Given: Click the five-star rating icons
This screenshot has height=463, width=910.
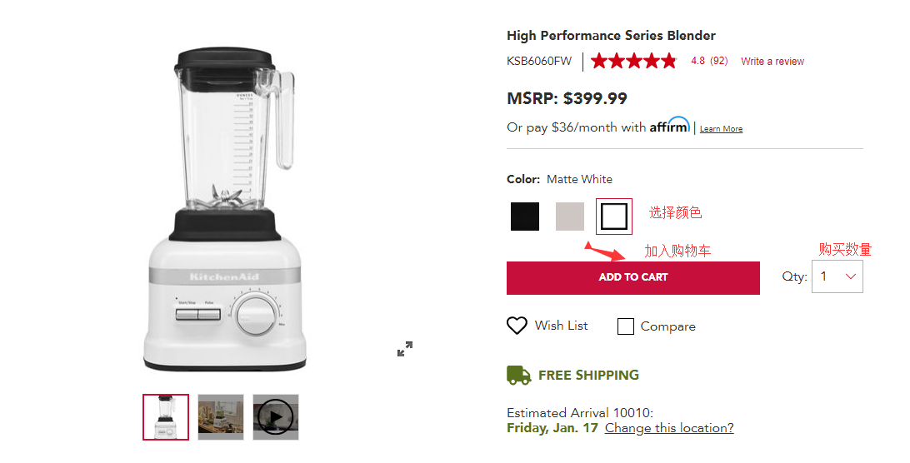Looking at the screenshot, I should (x=634, y=61).
